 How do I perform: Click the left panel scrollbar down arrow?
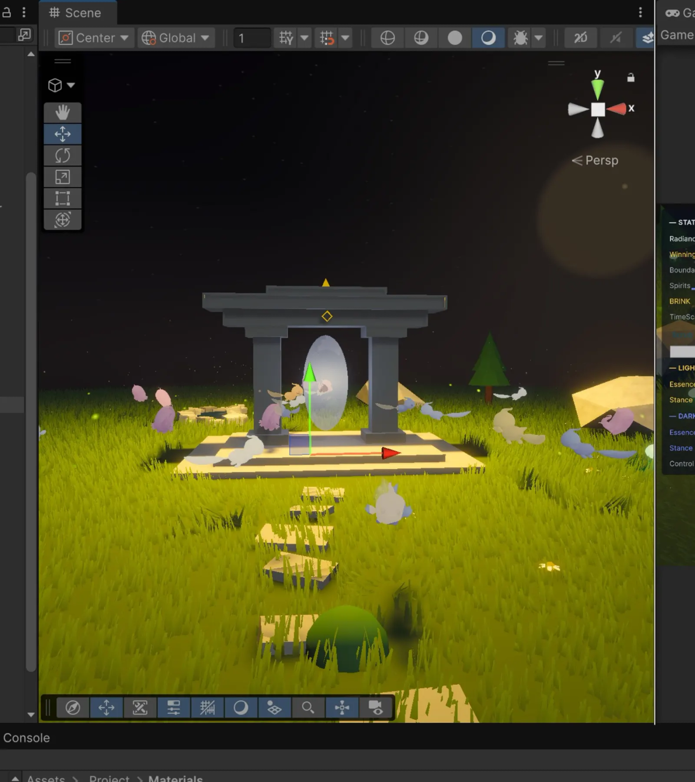tap(31, 715)
